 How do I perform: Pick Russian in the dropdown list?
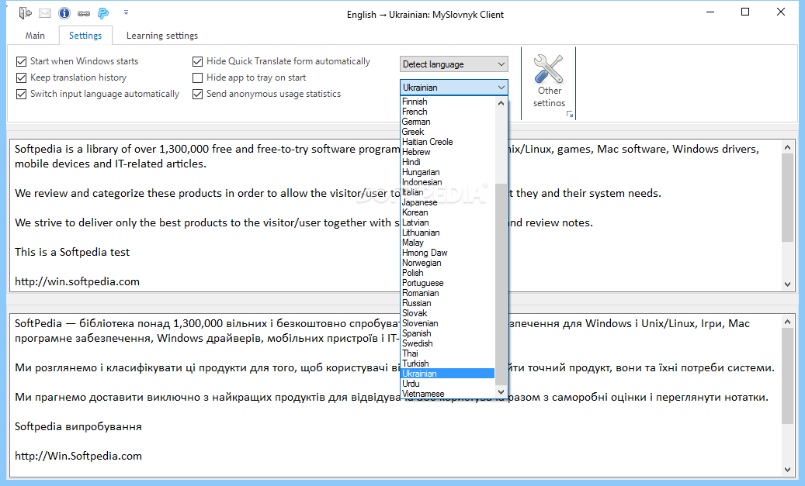point(447,304)
